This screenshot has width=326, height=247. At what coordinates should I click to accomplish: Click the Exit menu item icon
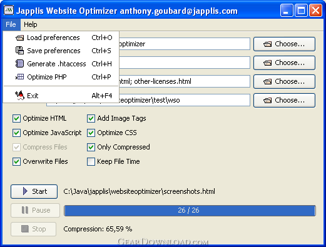(19, 96)
